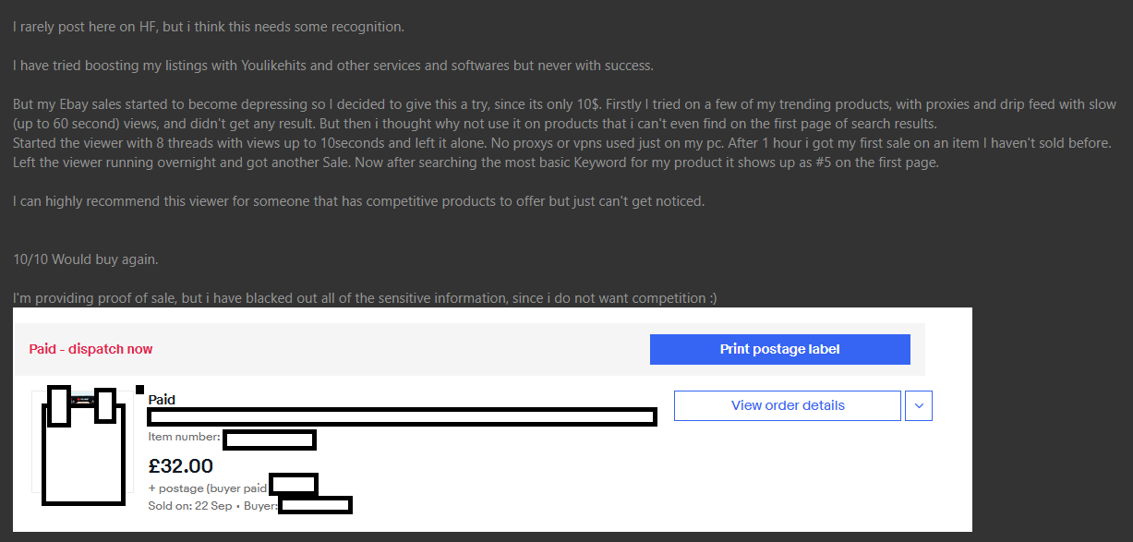Click the small black square beside thumbnail
The width and height of the screenshot is (1133, 542).
point(139,389)
